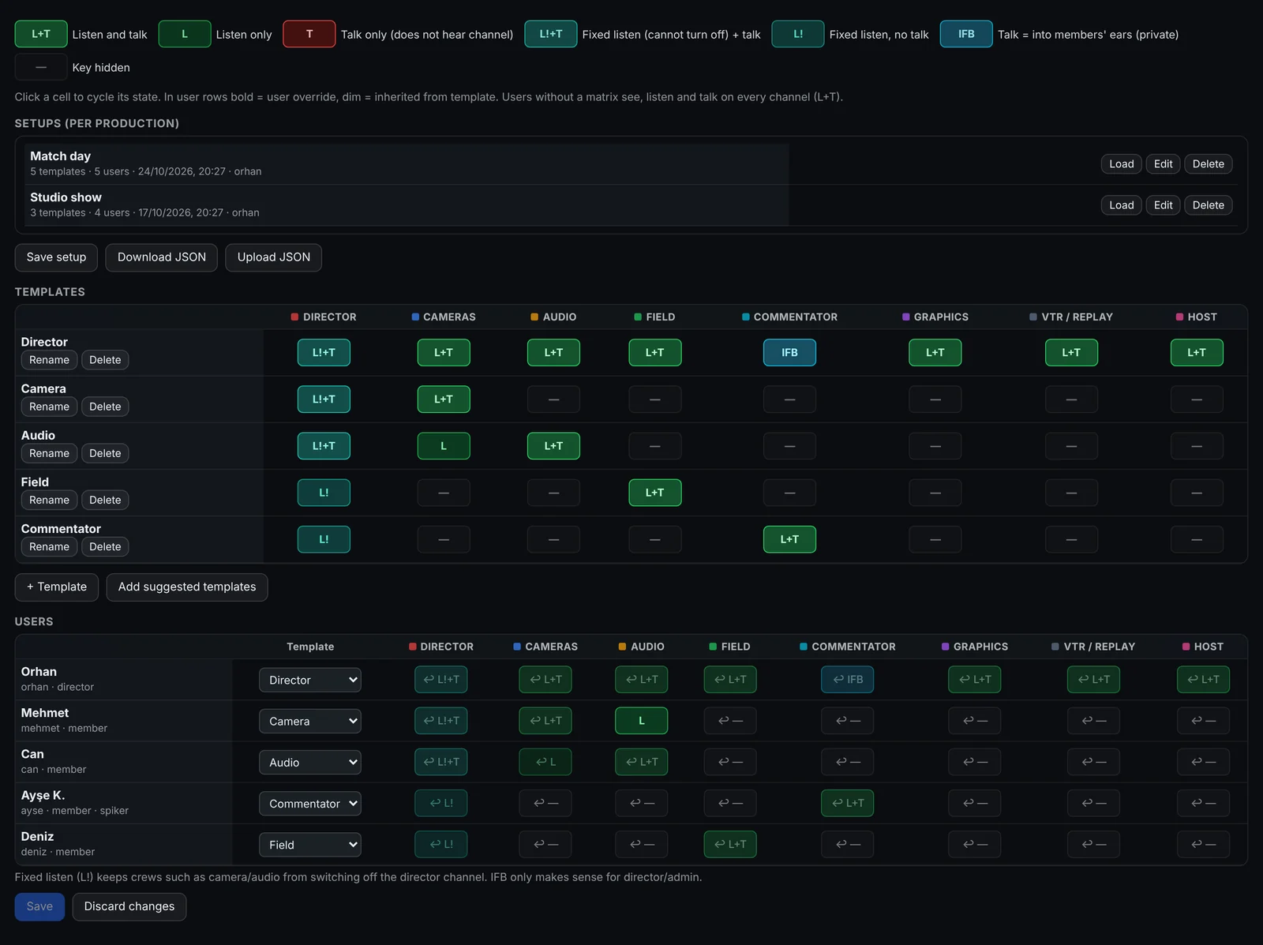Toggle Orhan's inherited Commentator IFB cell
1263x945 pixels.
tap(848, 680)
